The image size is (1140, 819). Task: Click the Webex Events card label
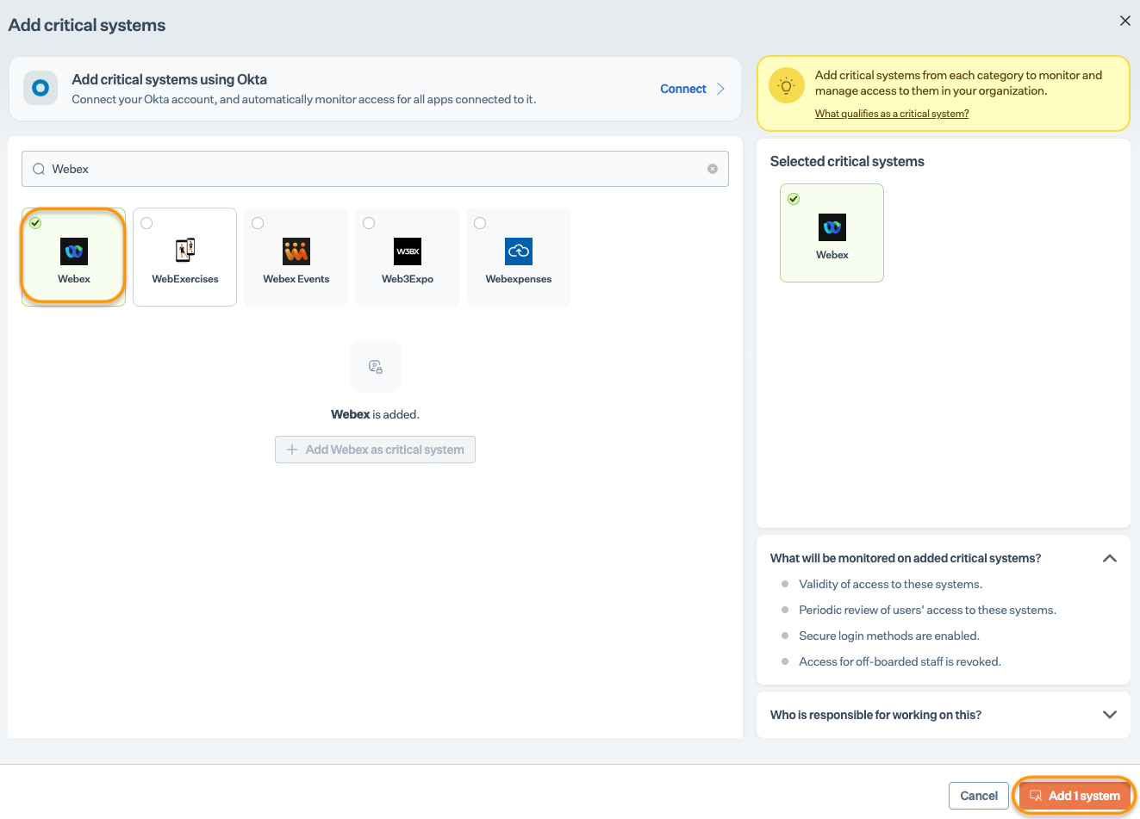(296, 279)
